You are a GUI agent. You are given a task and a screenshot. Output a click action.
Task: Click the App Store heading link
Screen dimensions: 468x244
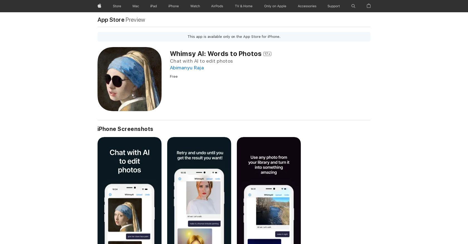(111, 20)
